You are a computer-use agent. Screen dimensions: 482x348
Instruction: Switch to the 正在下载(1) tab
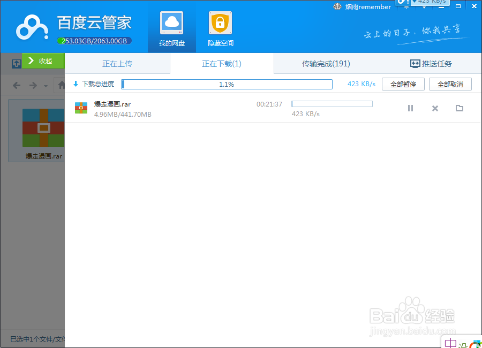click(x=222, y=64)
